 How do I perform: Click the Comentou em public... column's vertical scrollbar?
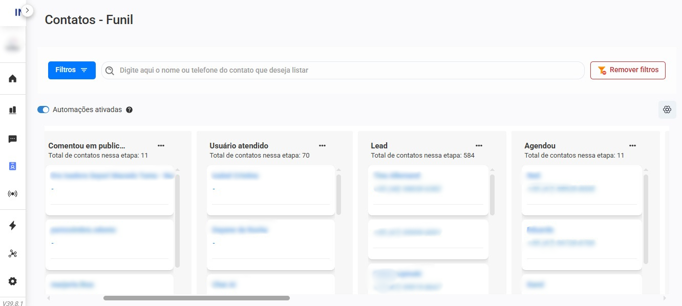click(x=177, y=221)
